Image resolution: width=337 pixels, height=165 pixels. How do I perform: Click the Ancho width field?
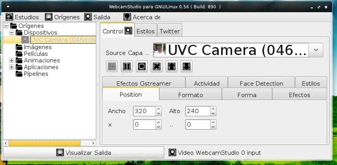tap(145, 111)
